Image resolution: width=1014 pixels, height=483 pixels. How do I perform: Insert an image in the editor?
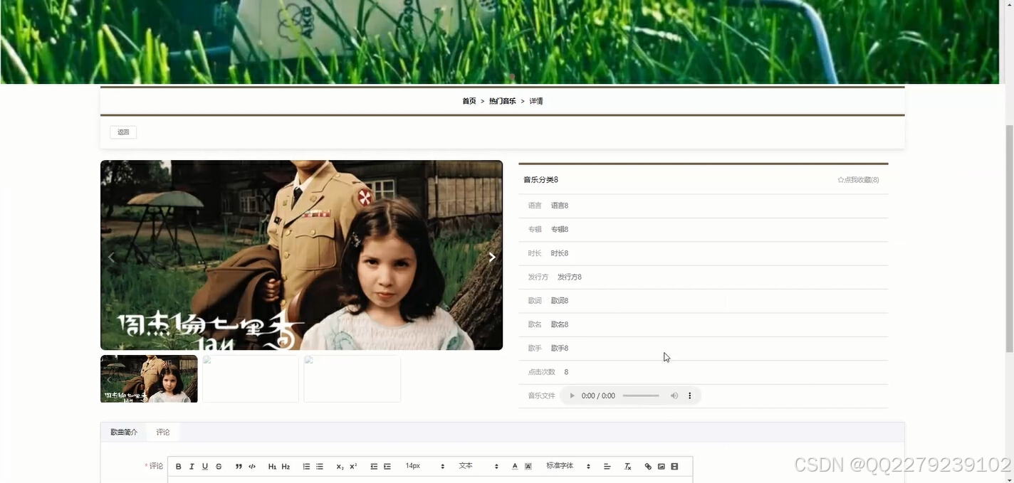[x=662, y=467]
